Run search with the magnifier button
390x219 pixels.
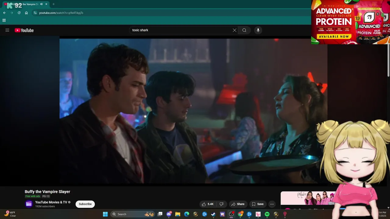coord(244,30)
